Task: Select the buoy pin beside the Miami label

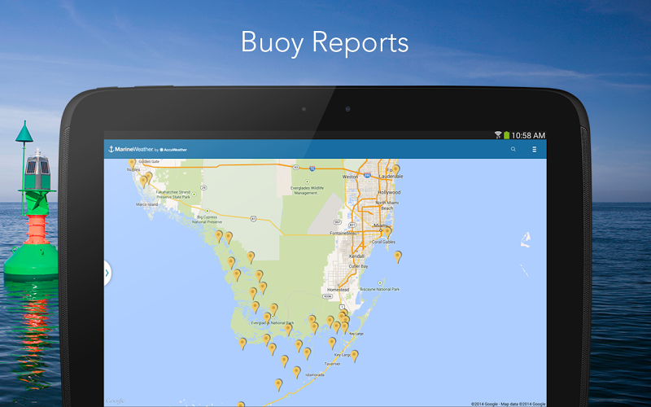Action: pos(387,232)
